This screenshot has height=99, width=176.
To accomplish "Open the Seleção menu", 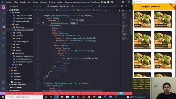I will [23, 2].
